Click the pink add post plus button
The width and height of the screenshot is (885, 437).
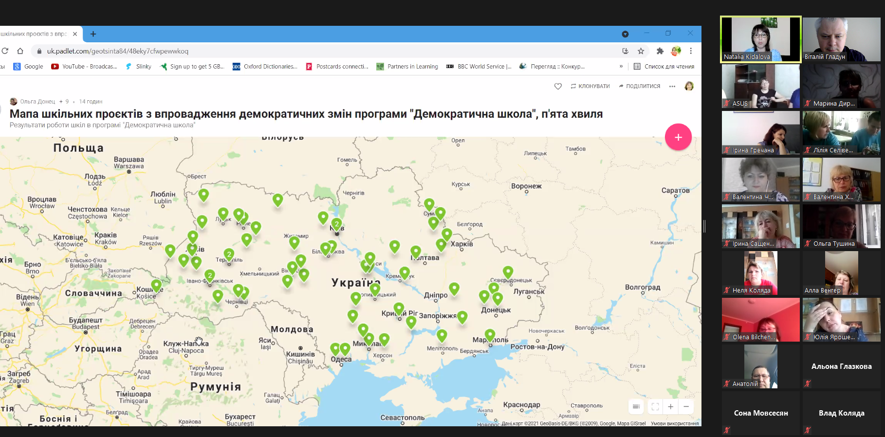tap(678, 137)
